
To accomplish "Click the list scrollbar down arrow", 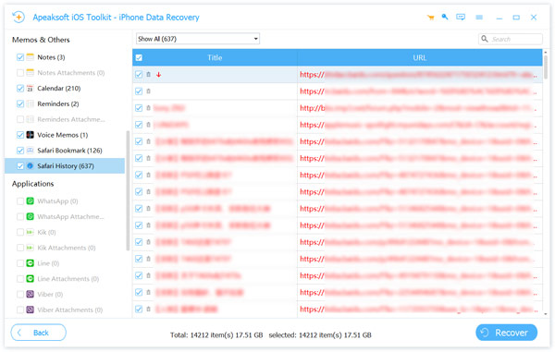I will point(546,314).
